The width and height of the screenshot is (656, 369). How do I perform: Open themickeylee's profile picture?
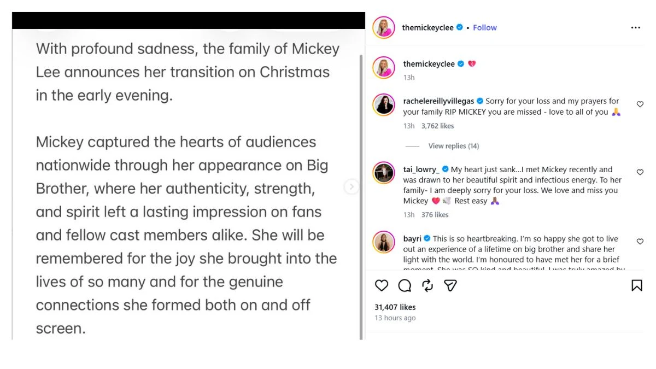tap(384, 27)
